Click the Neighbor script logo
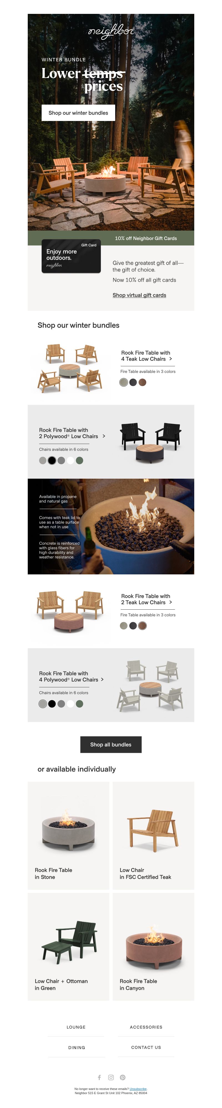Image resolution: width=222 pixels, height=1108 pixels. click(x=111, y=31)
